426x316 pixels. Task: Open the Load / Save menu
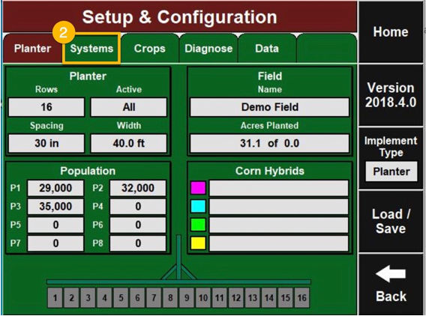tap(391, 222)
